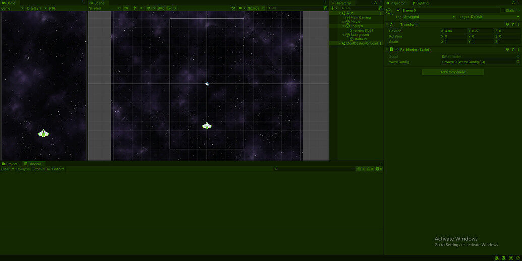This screenshot has width=522, height=261.
Task: Open Game panel three-dot options menu
Action: coord(84,3)
